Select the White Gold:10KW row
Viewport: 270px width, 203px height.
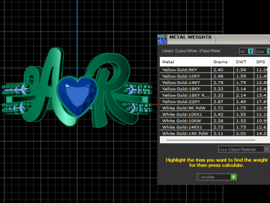click(x=214, y=121)
